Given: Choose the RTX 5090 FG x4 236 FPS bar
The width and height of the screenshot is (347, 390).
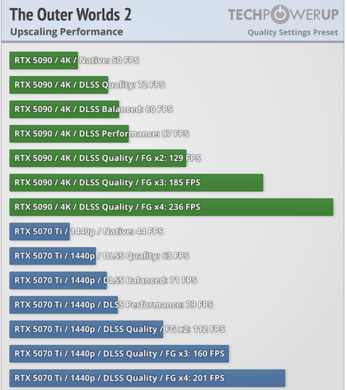Looking at the screenshot, I should [171, 207].
